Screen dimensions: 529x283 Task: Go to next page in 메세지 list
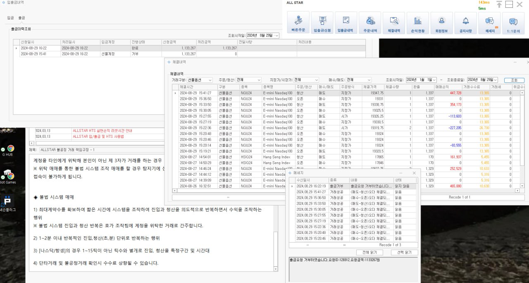tap(345, 245)
